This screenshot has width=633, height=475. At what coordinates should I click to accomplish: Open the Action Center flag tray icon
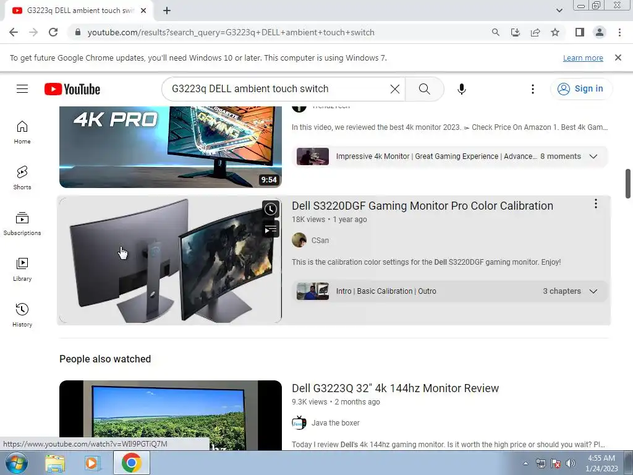(556, 463)
